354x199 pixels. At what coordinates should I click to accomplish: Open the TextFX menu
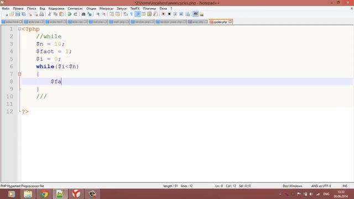tap(135, 8)
